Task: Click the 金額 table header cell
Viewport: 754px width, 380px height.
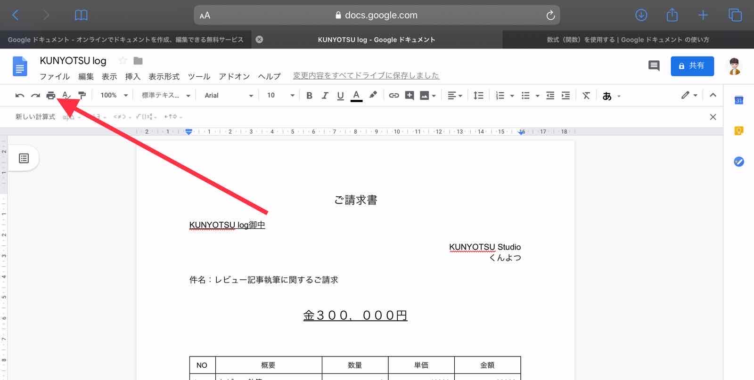Action: tap(487, 365)
